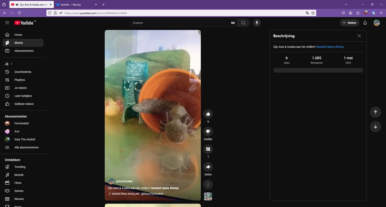Open Trending in Ontdekken section
Screen dimensions: 386x207
tap(23, 167)
